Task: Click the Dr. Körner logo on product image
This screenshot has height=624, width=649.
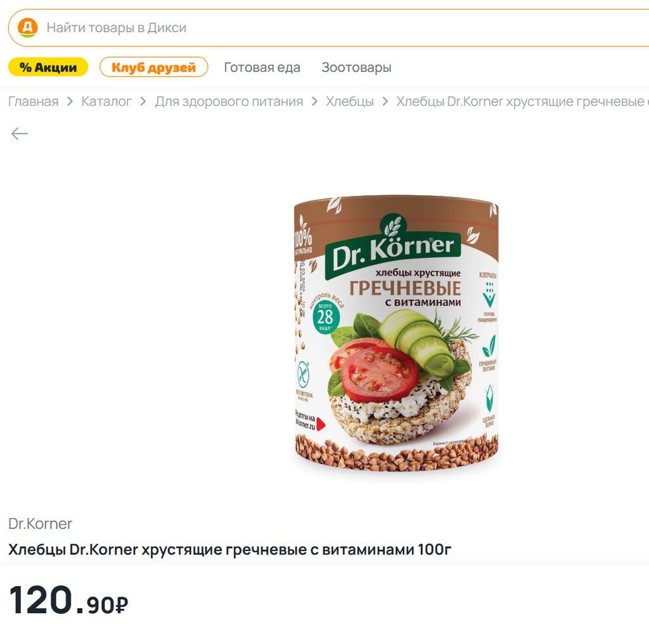Action: coord(390,248)
